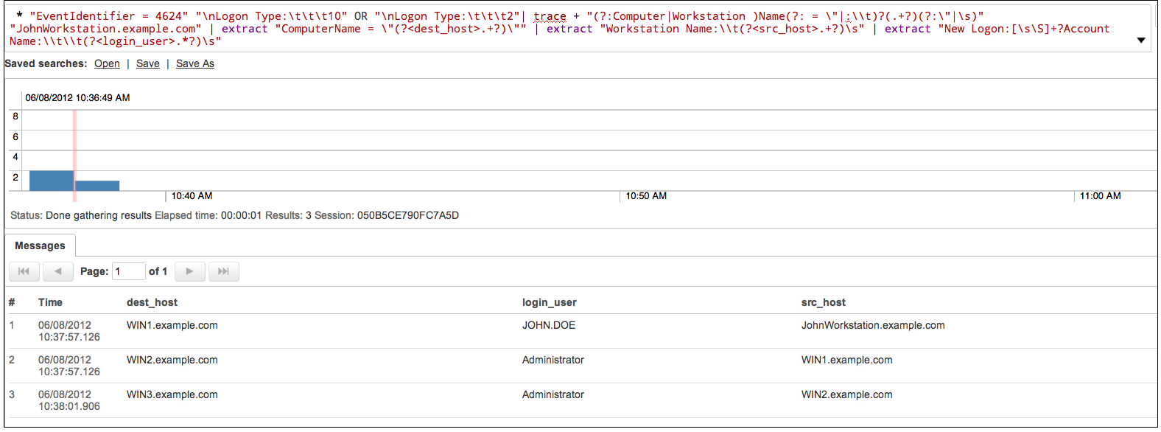
Task: Switch to the Messages tab
Action: 40,245
